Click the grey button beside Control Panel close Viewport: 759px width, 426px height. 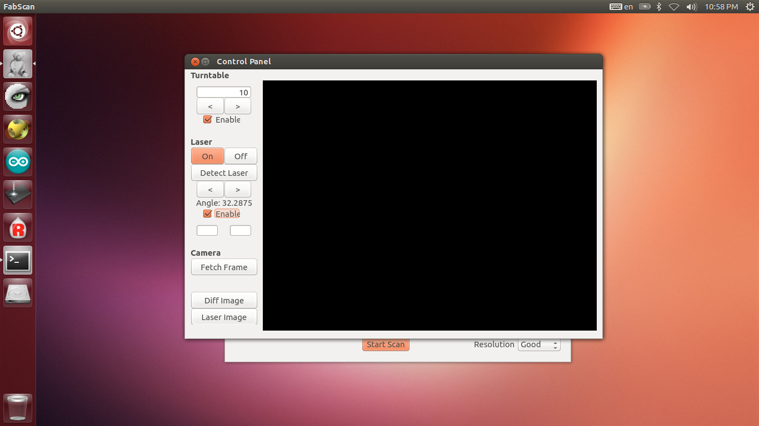(x=205, y=62)
